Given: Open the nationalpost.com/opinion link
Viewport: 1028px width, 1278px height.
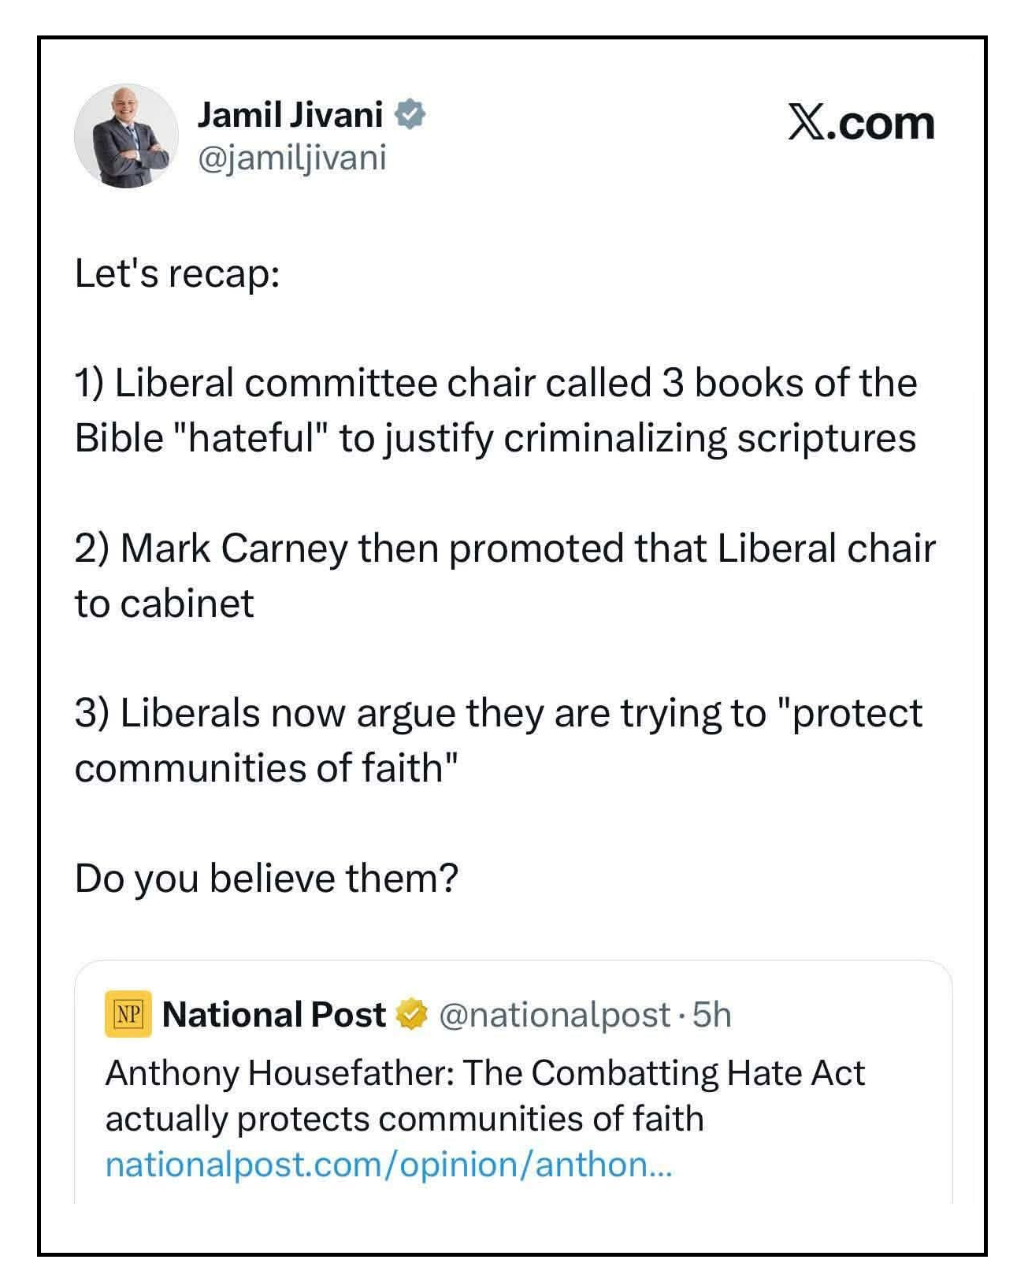Looking at the screenshot, I should click(388, 1165).
